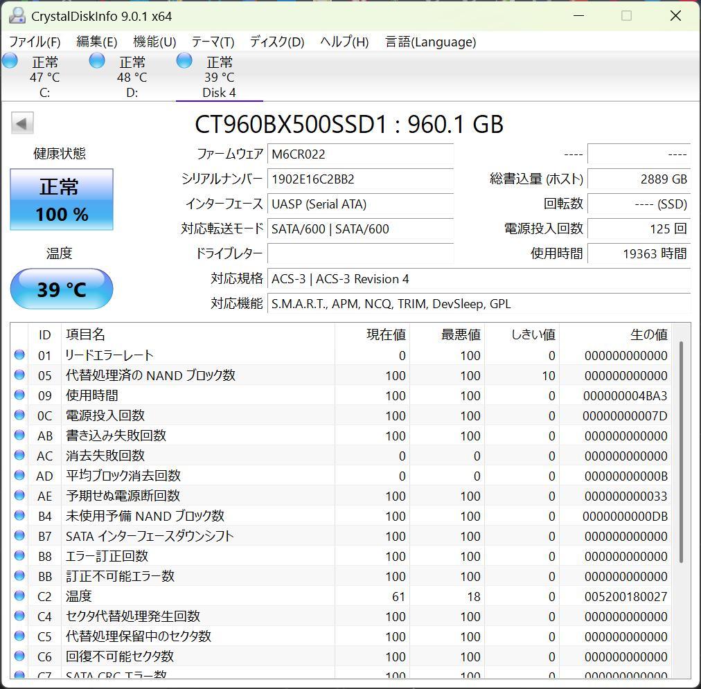Screen dimensions: 701x689
Task: Click the 項目名 column header
Action: point(197,334)
